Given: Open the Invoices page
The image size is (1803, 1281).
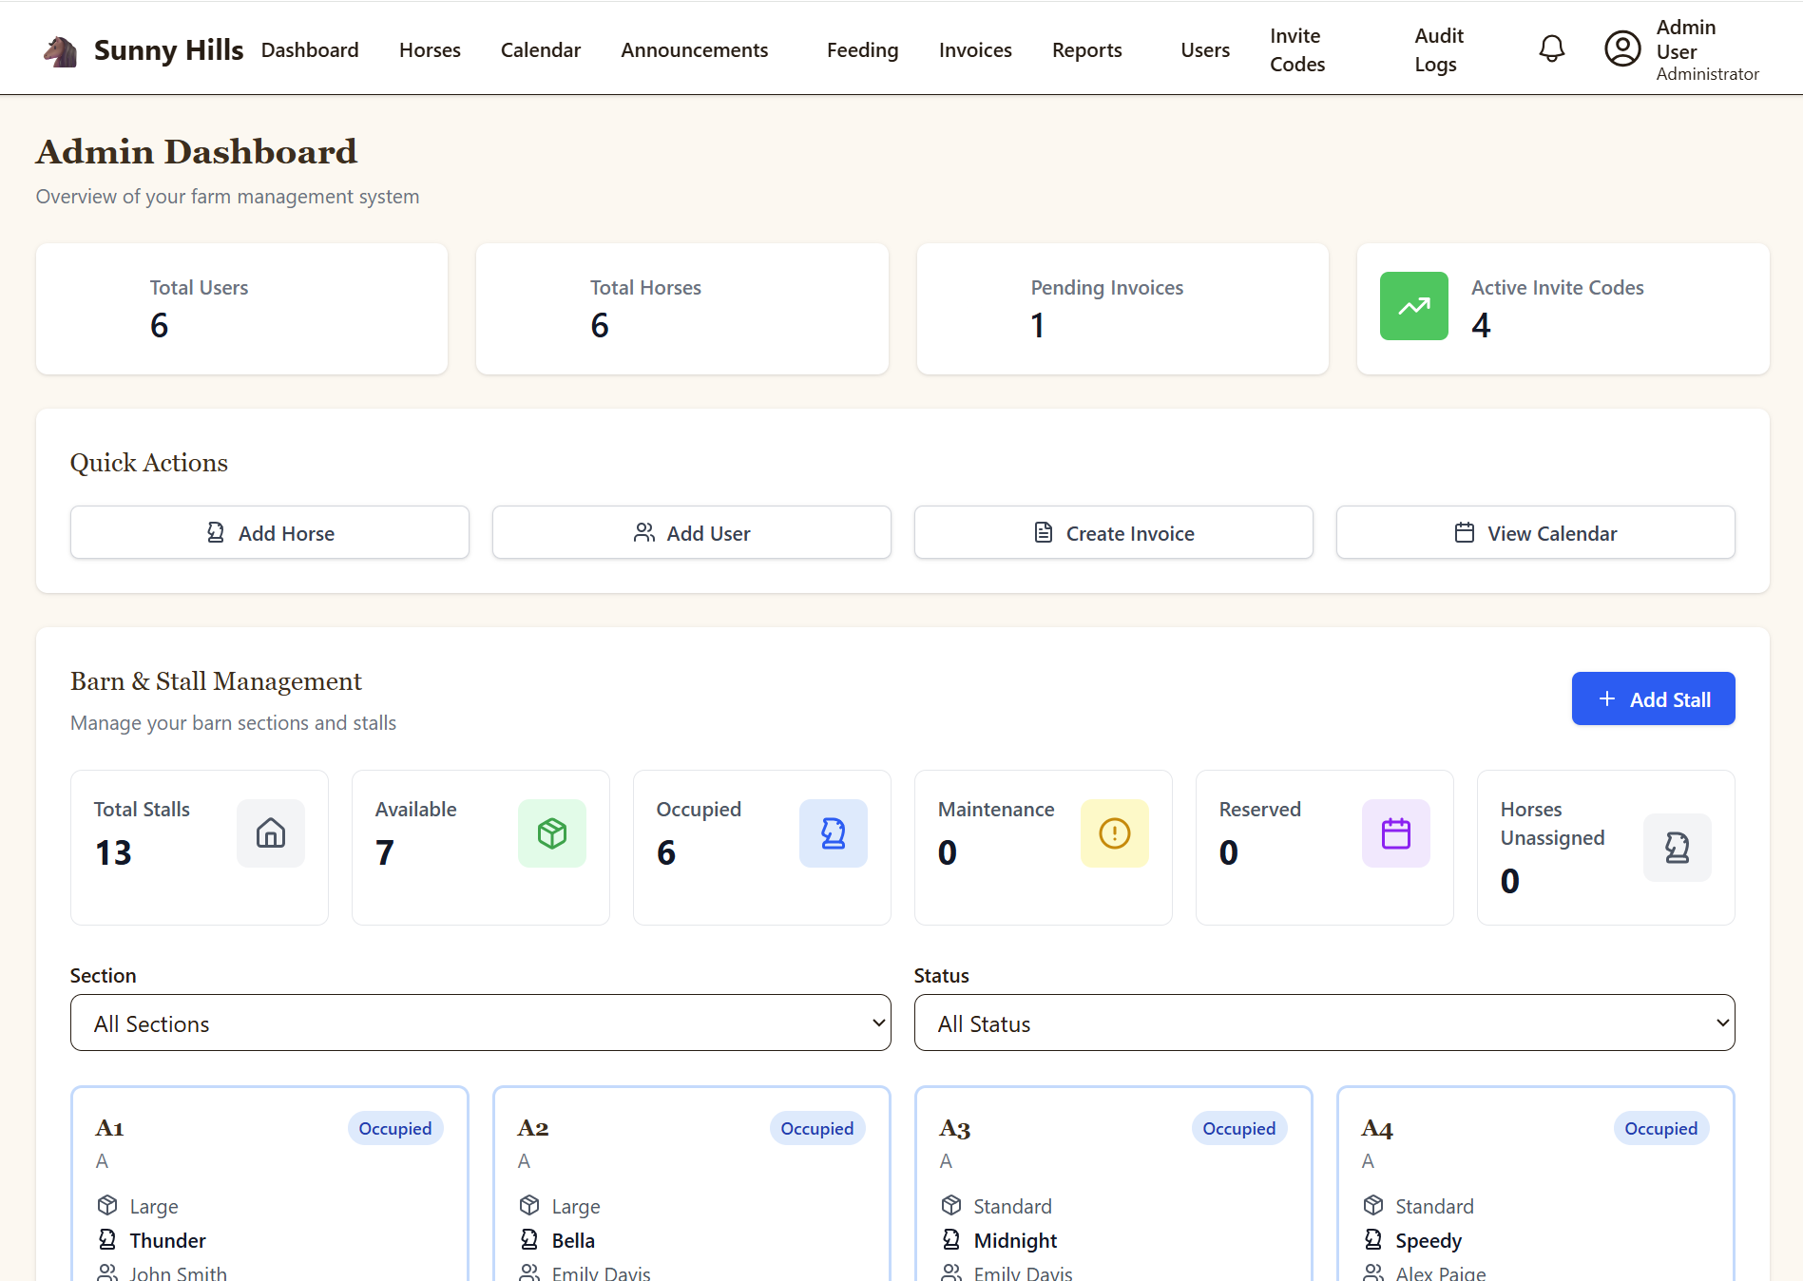Looking at the screenshot, I should [x=975, y=50].
